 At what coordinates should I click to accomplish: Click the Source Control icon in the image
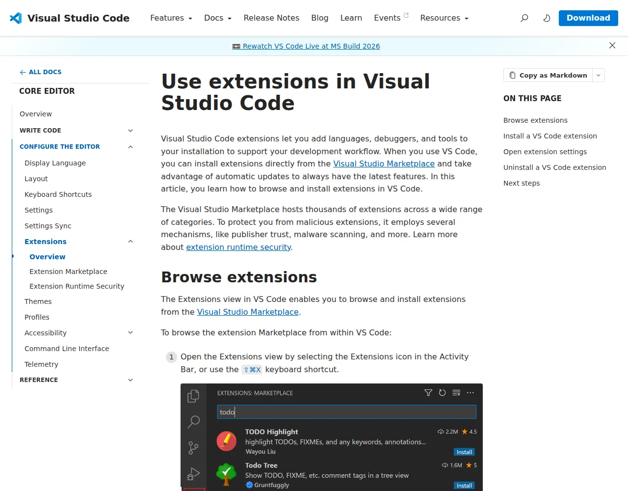click(x=193, y=448)
